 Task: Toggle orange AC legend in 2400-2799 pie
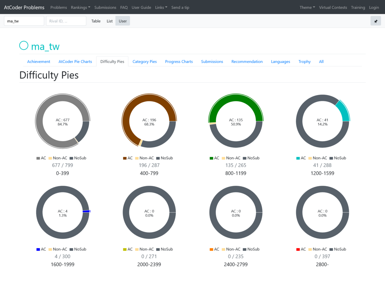[214, 249]
